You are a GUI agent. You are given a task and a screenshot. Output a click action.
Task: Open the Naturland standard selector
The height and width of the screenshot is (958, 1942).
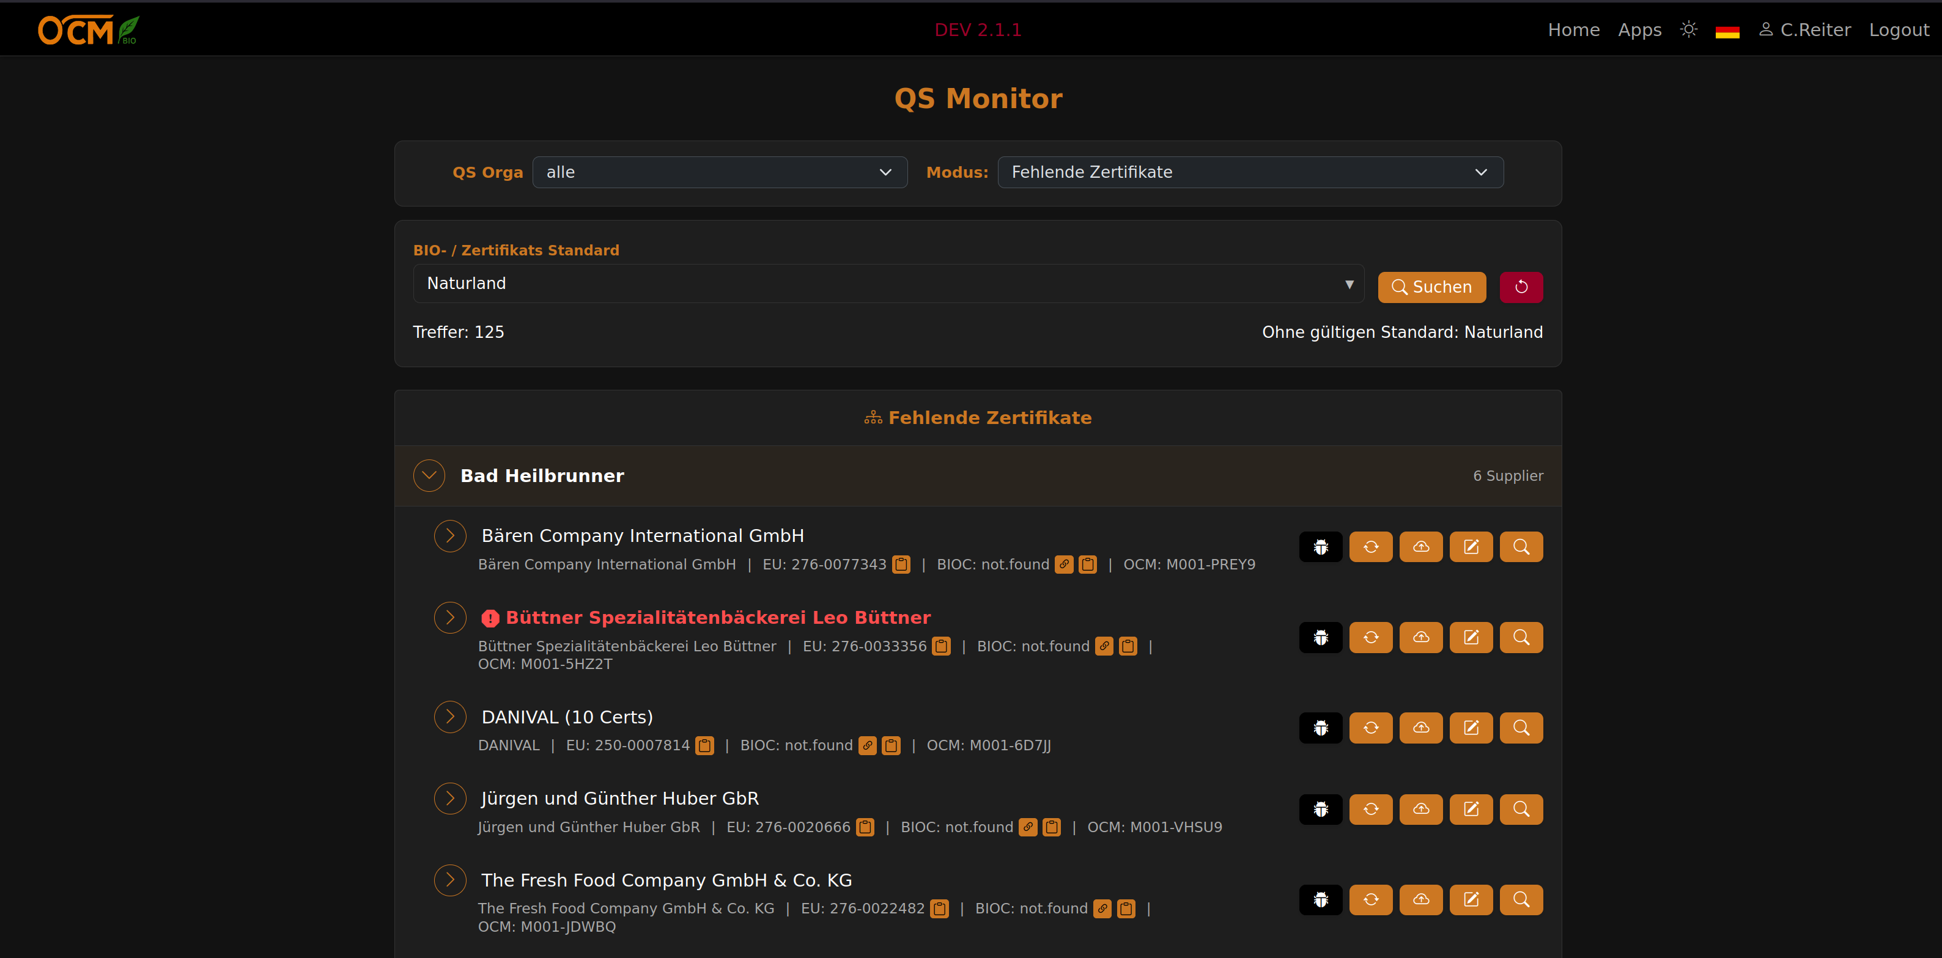click(x=888, y=283)
